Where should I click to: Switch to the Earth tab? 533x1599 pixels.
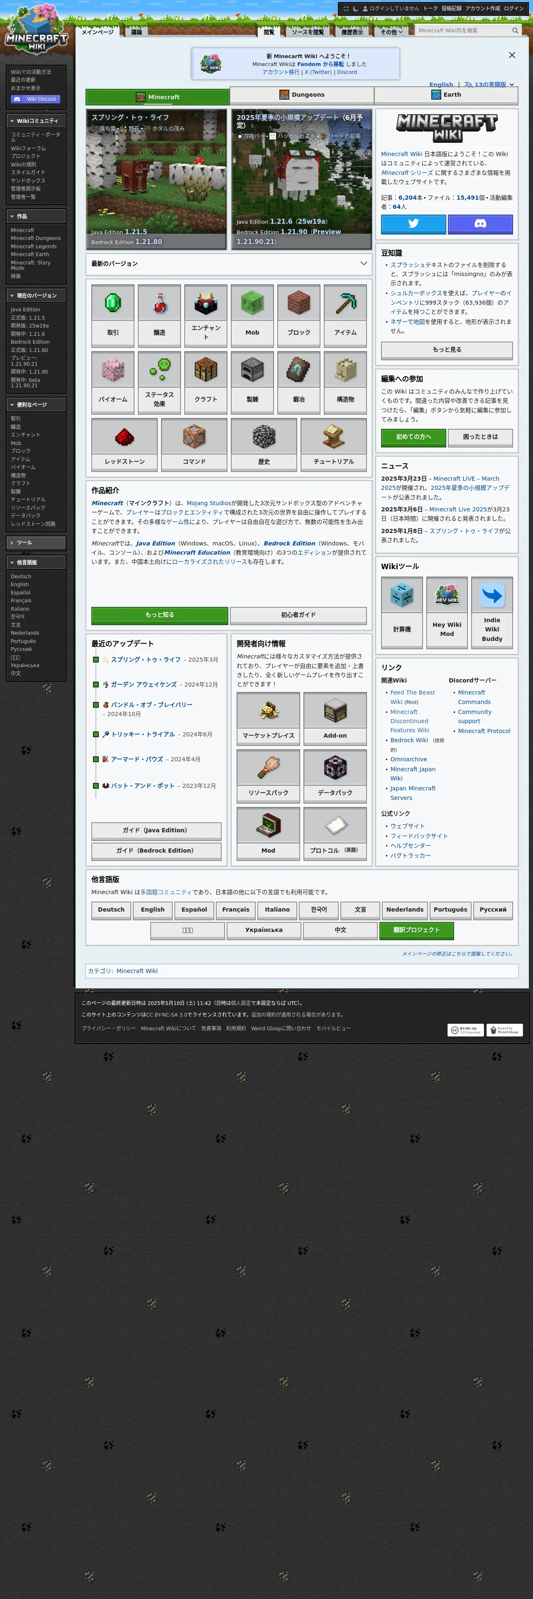(x=445, y=95)
